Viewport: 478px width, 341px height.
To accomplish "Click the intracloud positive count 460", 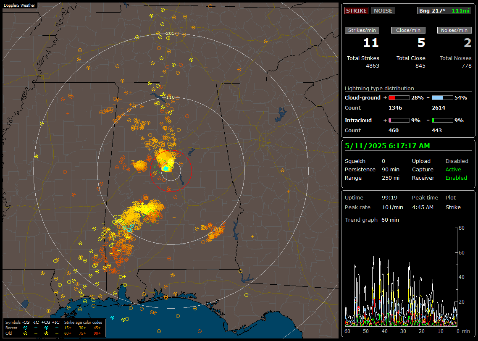I will tap(394, 131).
